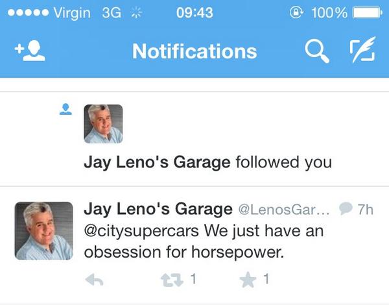This screenshot has height=305, width=389.
Task: Tap the 09:43 clock in status bar
Action: click(194, 13)
